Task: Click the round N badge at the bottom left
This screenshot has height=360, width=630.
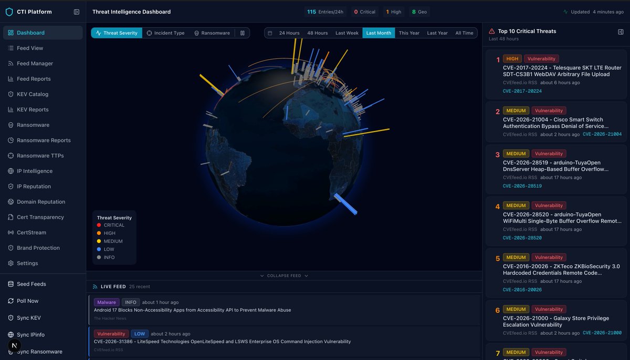Action: click(x=14, y=345)
